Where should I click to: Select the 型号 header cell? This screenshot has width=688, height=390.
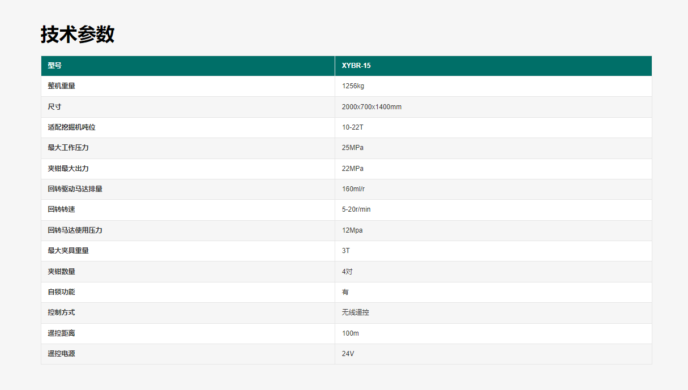point(188,66)
